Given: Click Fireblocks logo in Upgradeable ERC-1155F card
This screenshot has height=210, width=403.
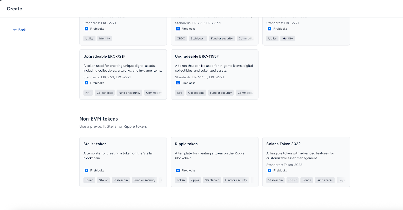Looking at the screenshot, I should click(x=178, y=83).
